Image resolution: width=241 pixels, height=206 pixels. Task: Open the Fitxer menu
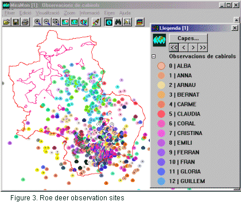[10, 13]
